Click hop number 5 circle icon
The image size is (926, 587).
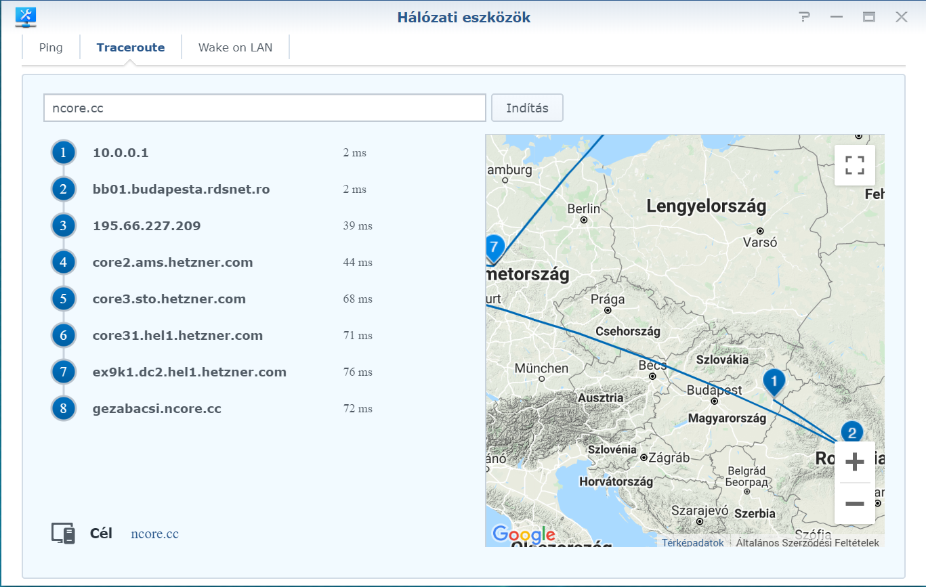point(64,299)
